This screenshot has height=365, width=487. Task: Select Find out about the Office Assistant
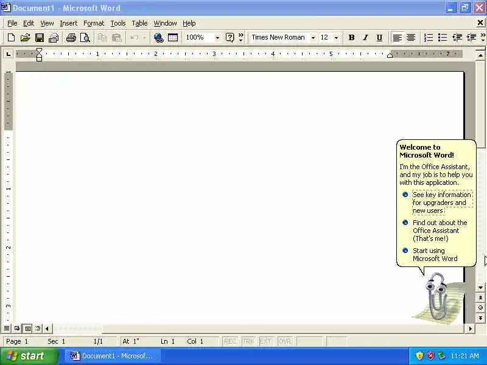coord(440,231)
